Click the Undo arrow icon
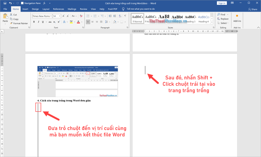This screenshot has height=157, width=261. point(10,3)
